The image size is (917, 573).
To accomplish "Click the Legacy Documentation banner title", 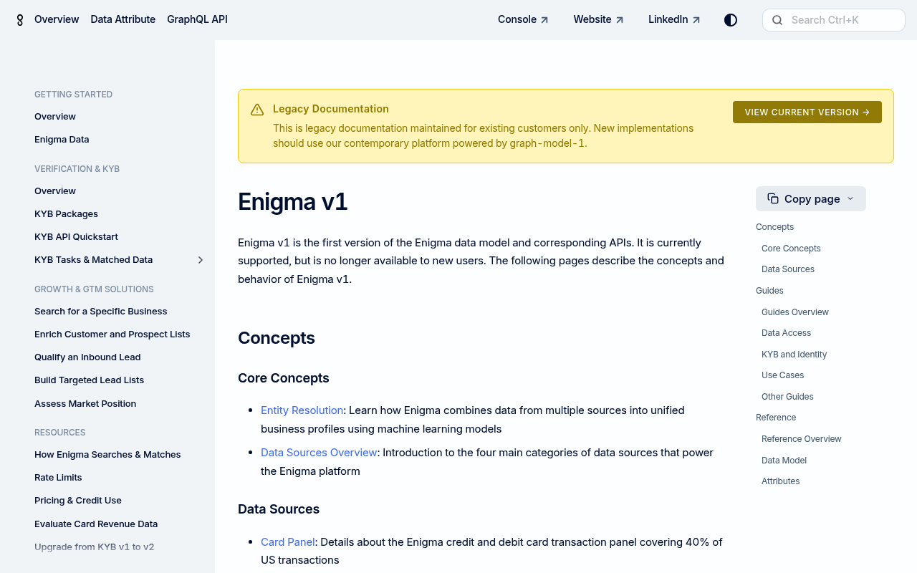I will pos(331,109).
